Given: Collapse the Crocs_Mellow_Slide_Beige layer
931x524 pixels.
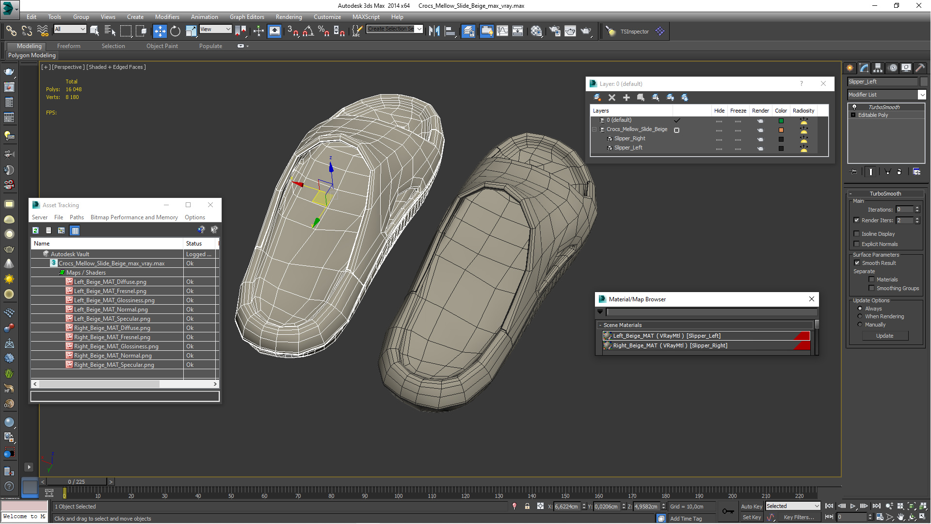Looking at the screenshot, I should (594, 130).
